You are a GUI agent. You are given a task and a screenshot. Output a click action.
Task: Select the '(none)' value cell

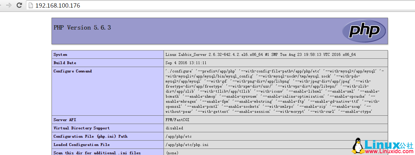tap(276, 152)
